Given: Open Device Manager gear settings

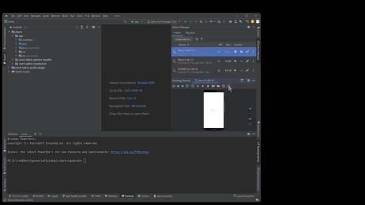Looking at the screenshot, I should click(x=249, y=27).
